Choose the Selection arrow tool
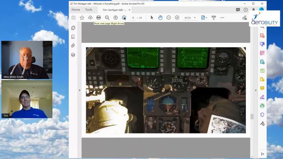The width and height of the screenshot is (283, 159). click(152, 18)
